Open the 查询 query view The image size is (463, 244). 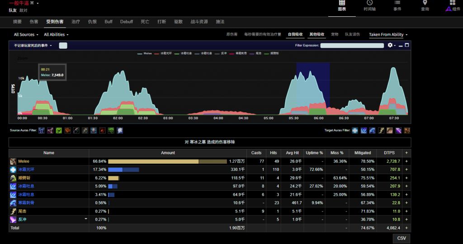tap(425, 5)
